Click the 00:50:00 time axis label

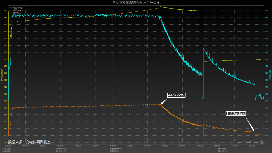click(x=182, y=146)
